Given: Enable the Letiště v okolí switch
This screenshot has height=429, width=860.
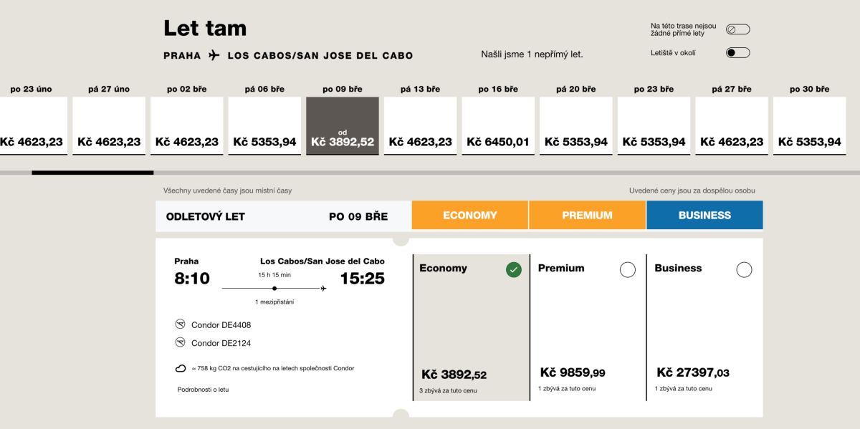Looking at the screenshot, I should (x=737, y=52).
